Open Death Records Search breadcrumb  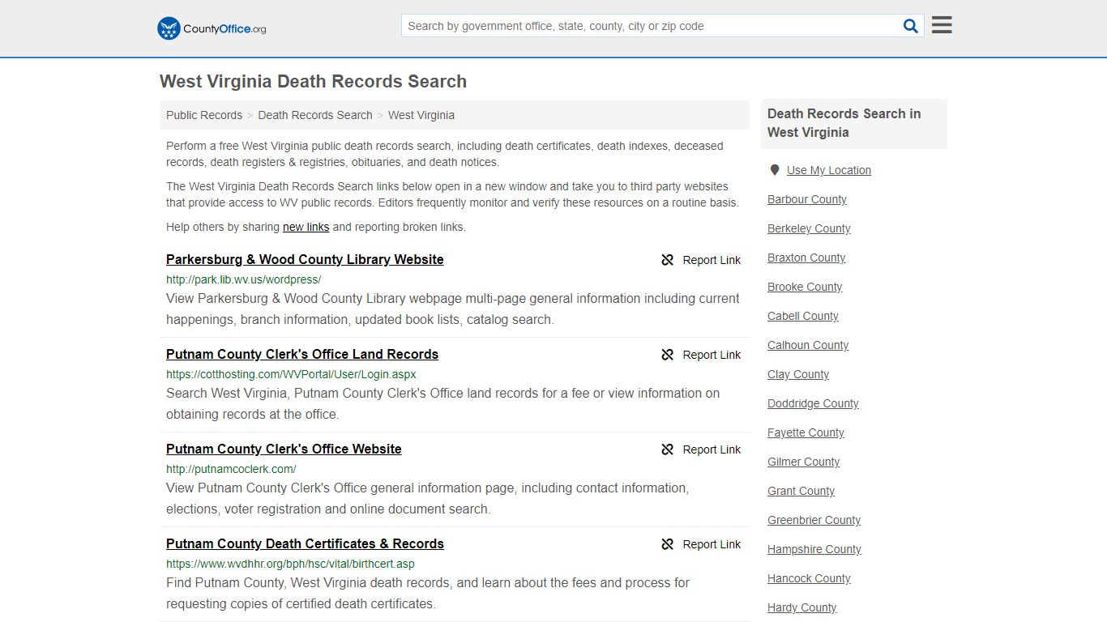315,115
